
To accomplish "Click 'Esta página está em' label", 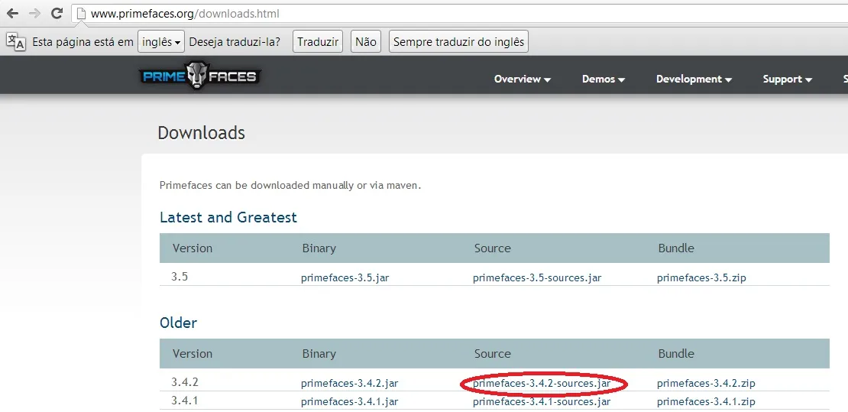I will click(83, 42).
